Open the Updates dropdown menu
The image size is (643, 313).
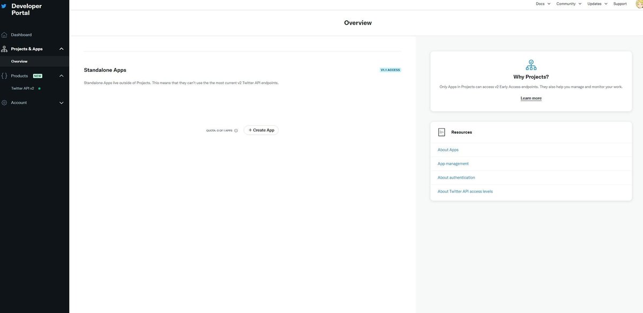pos(597,4)
